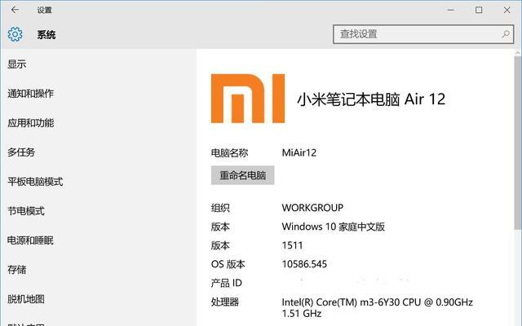The height and width of the screenshot is (326, 522).
Task: Close the Settings window
Action: point(507,10)
